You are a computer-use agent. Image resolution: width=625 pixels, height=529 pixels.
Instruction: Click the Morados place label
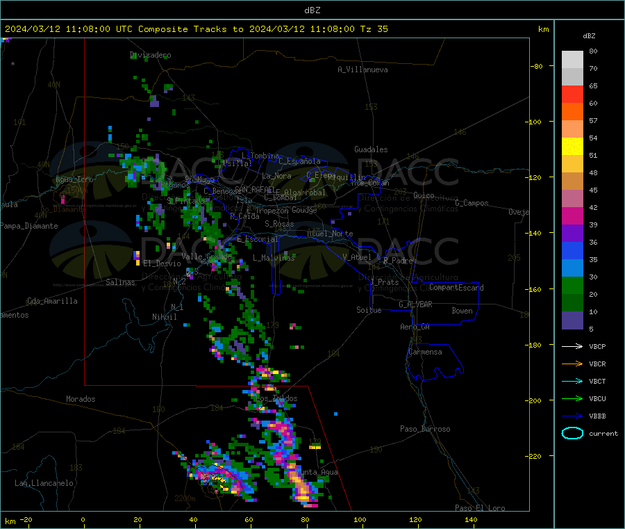(x=81, y=399)
